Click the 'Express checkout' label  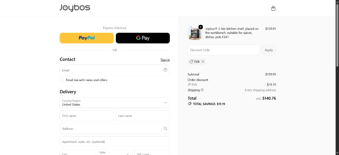tap(115, 28)
